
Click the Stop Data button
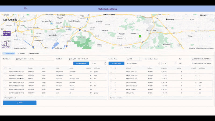click(x=116, y=63)
